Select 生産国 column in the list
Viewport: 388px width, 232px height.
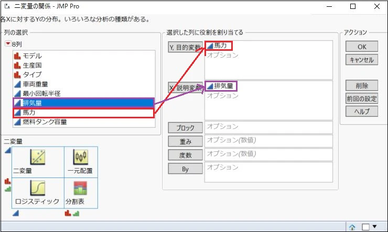(84, 65)
